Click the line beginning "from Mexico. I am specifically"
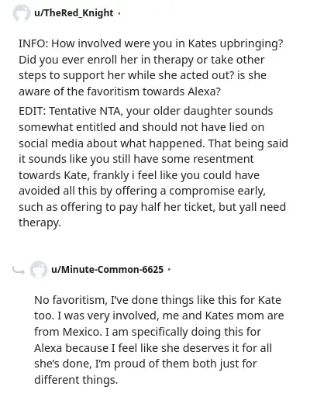The height and width of the screenshot is (407, 310). [147, 332]
